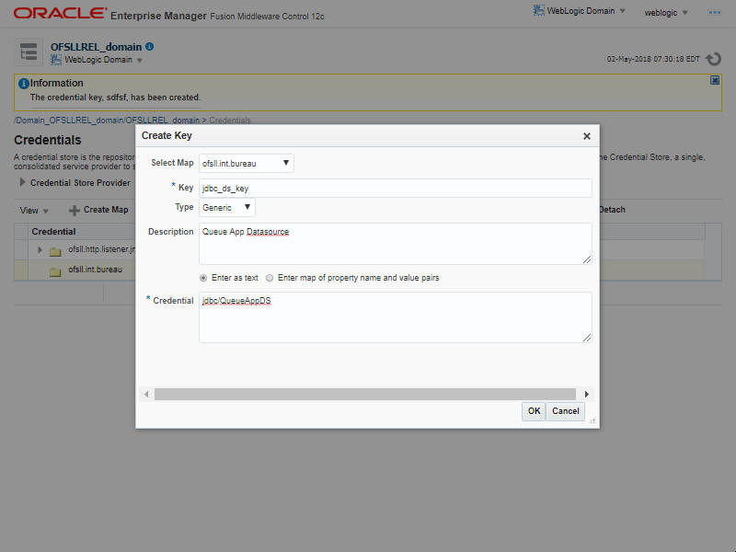
Task: Click the Description resize handle
Action: click(587, 259)
